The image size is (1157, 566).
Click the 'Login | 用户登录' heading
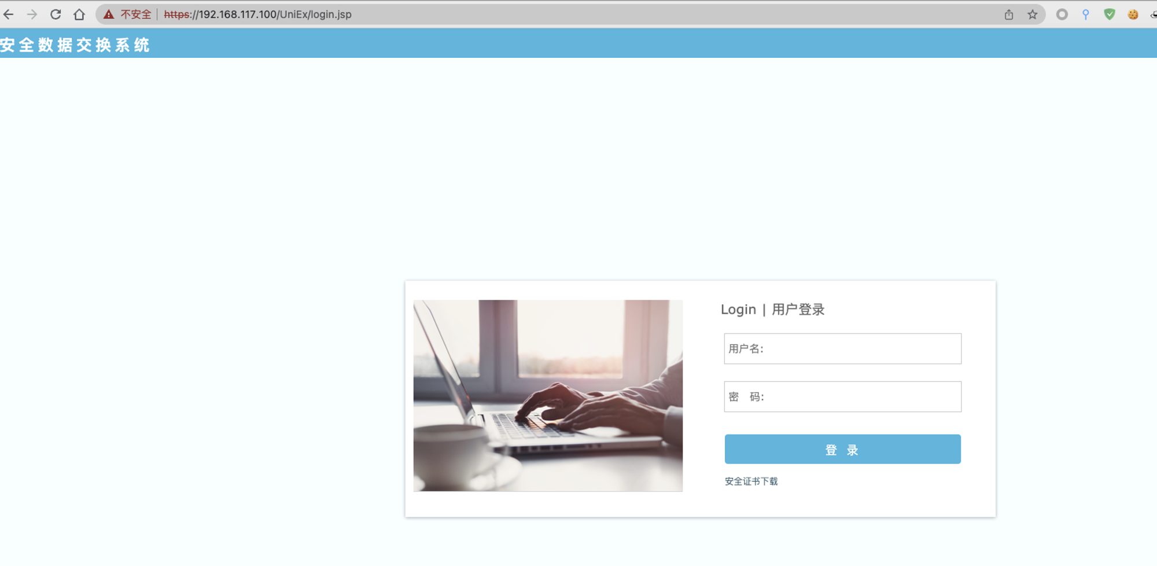tap(772, 310)
